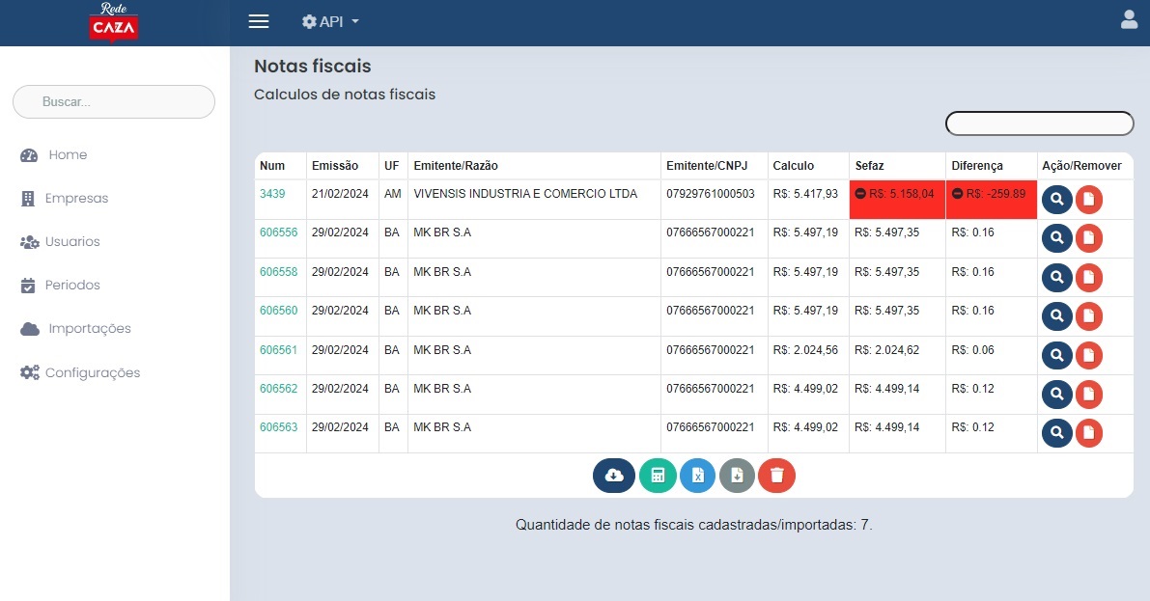Click the magnifier icon for note 3439
The height and width of the screenshot is (601, 1150).
[x=1057, y=200]
